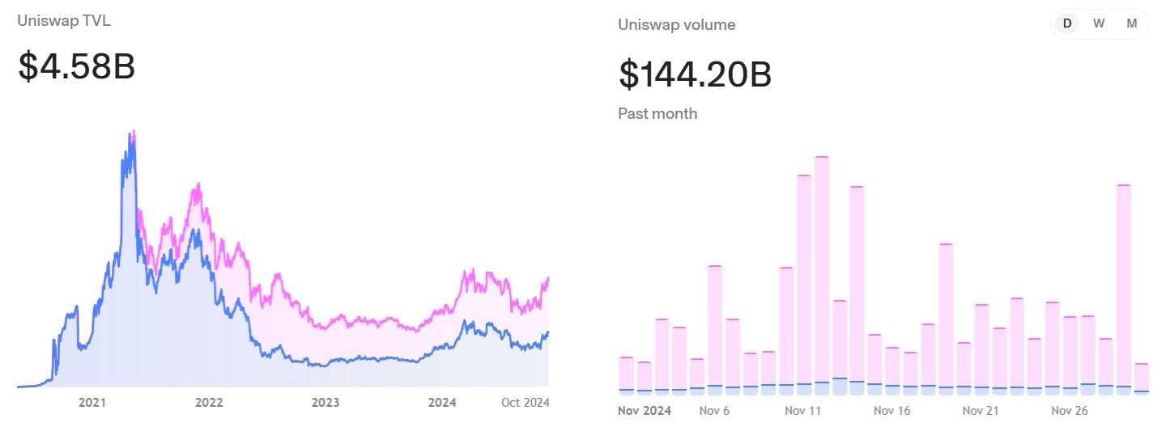This screenshot has height=427, width=1166.
Task: Click the $4.58B TVL value
Action: tap(77, 66)
